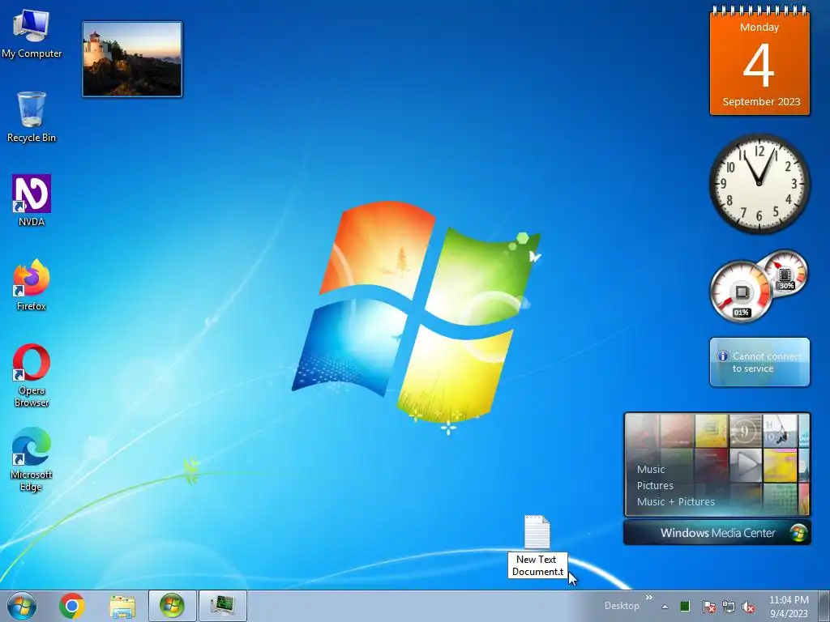Screen dimensions: 830x622
Task: Open the clock showing 11:04 PM
Action: [x=789, y=607]
